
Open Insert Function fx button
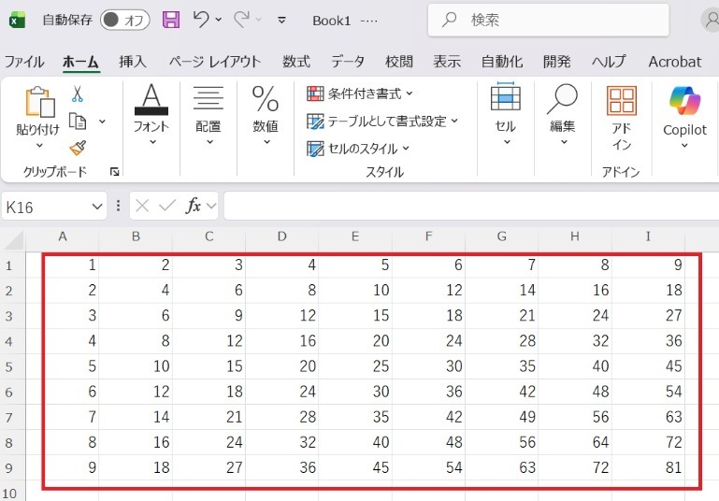click(x=193, y=207)
